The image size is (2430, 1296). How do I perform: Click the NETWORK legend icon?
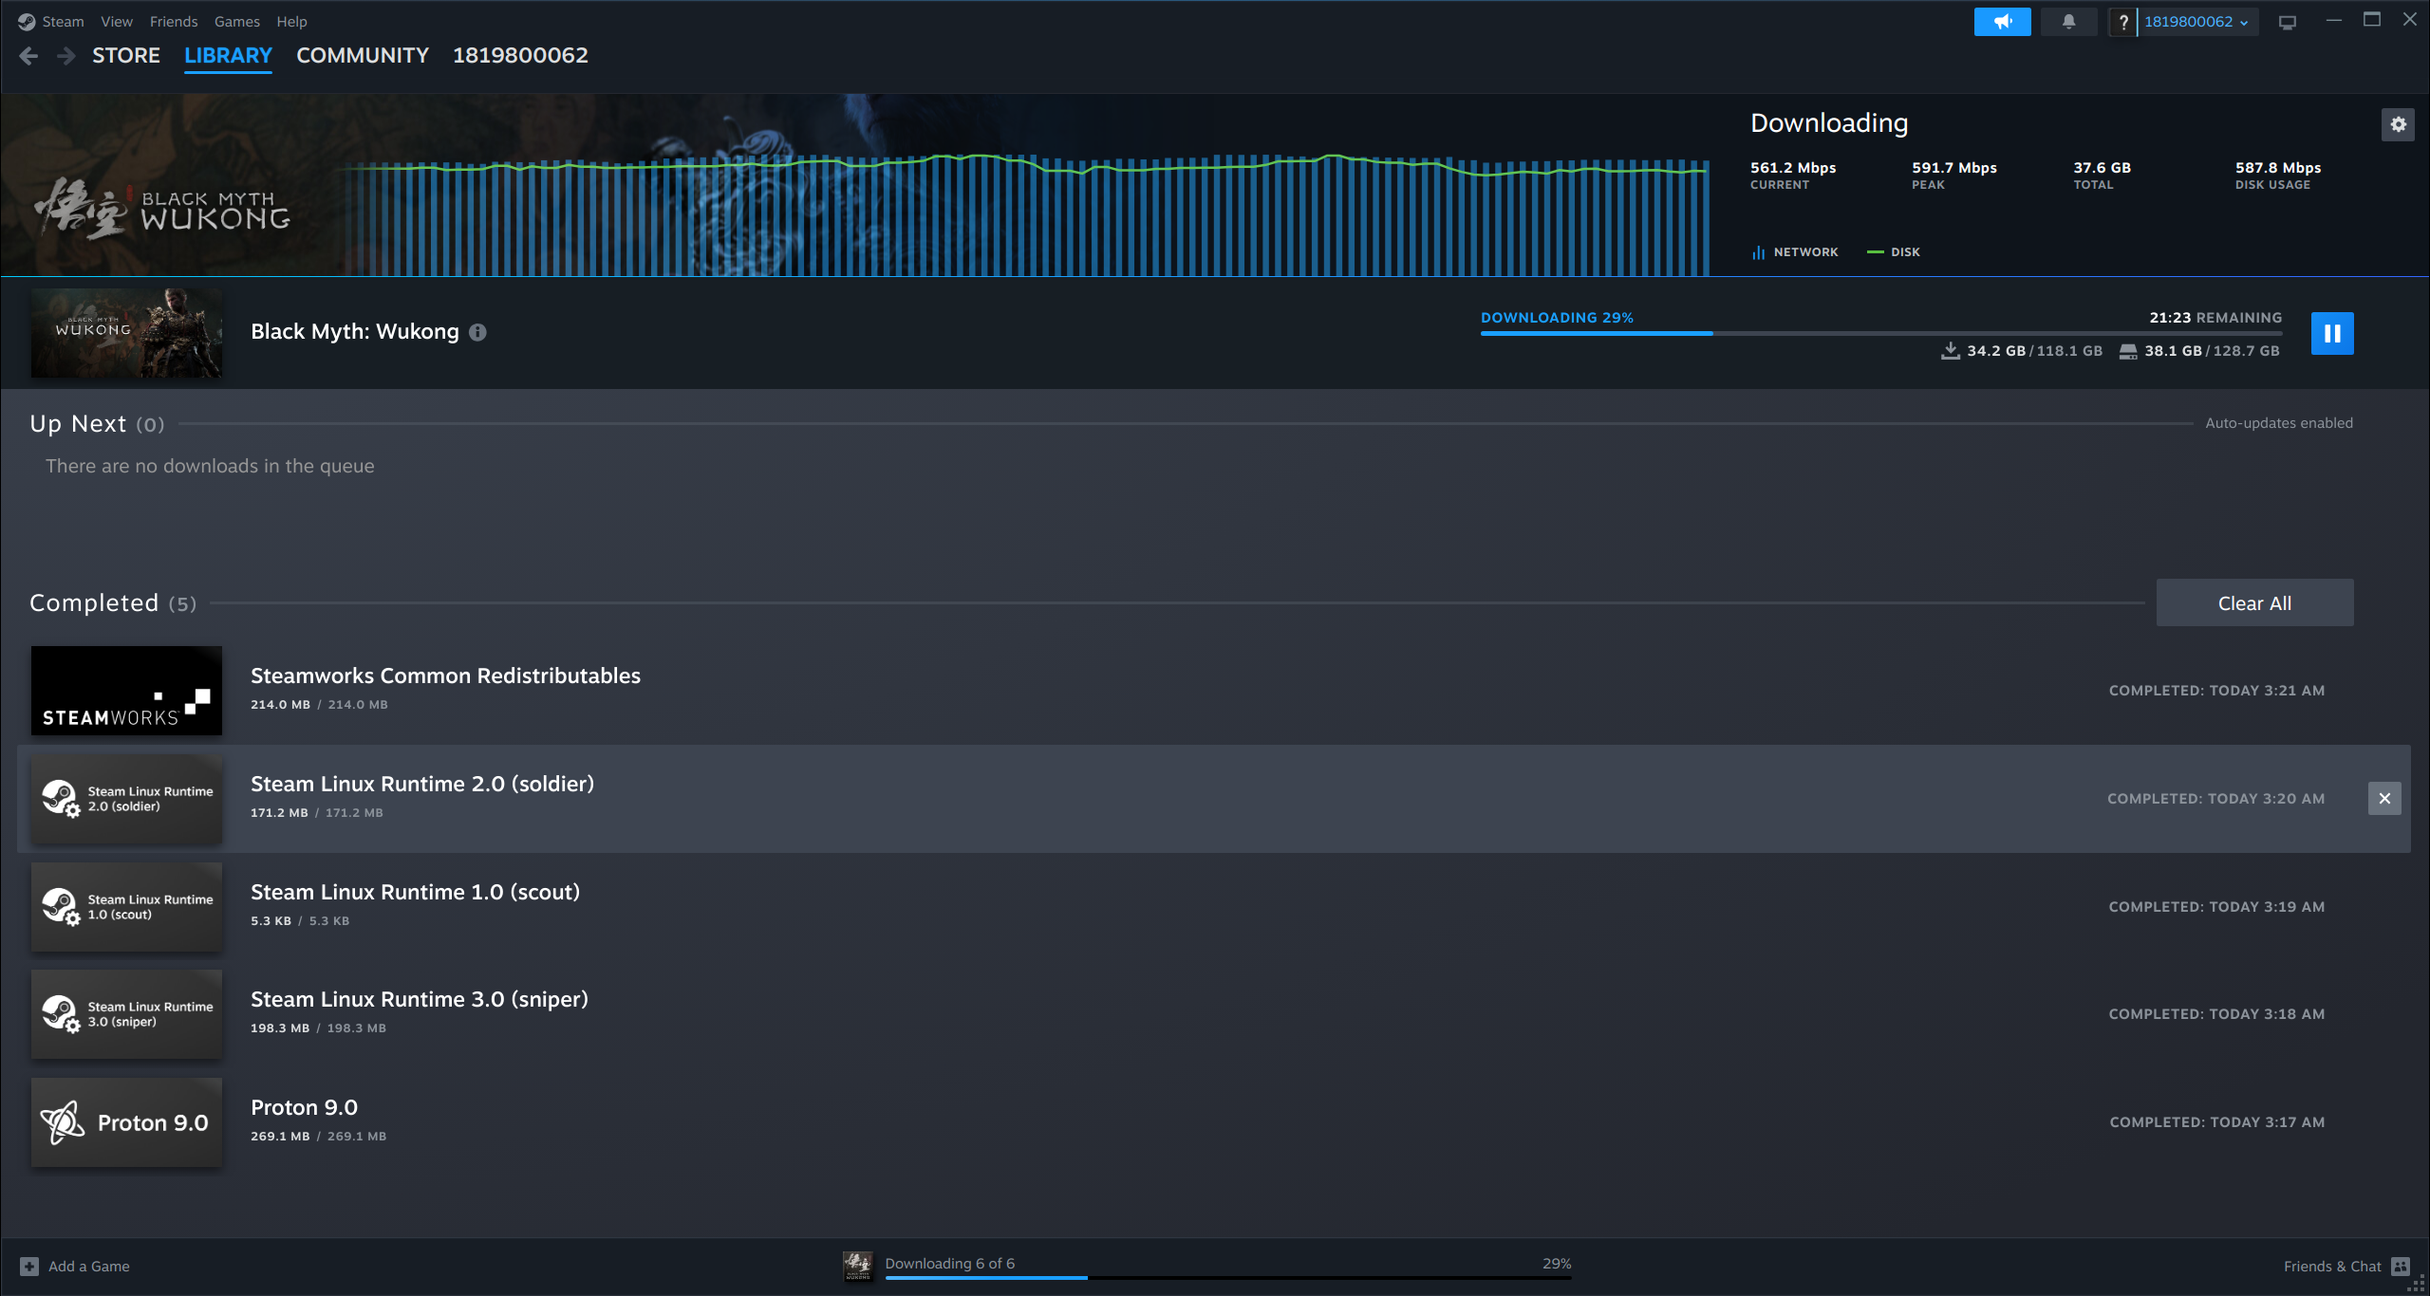click(x=1759, y=252)
